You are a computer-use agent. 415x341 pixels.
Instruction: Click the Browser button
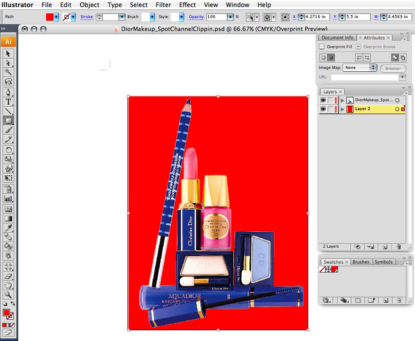pos(393,68)
